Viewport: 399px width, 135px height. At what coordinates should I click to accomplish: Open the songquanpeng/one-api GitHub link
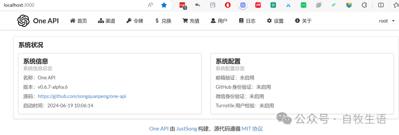(82, 96)
